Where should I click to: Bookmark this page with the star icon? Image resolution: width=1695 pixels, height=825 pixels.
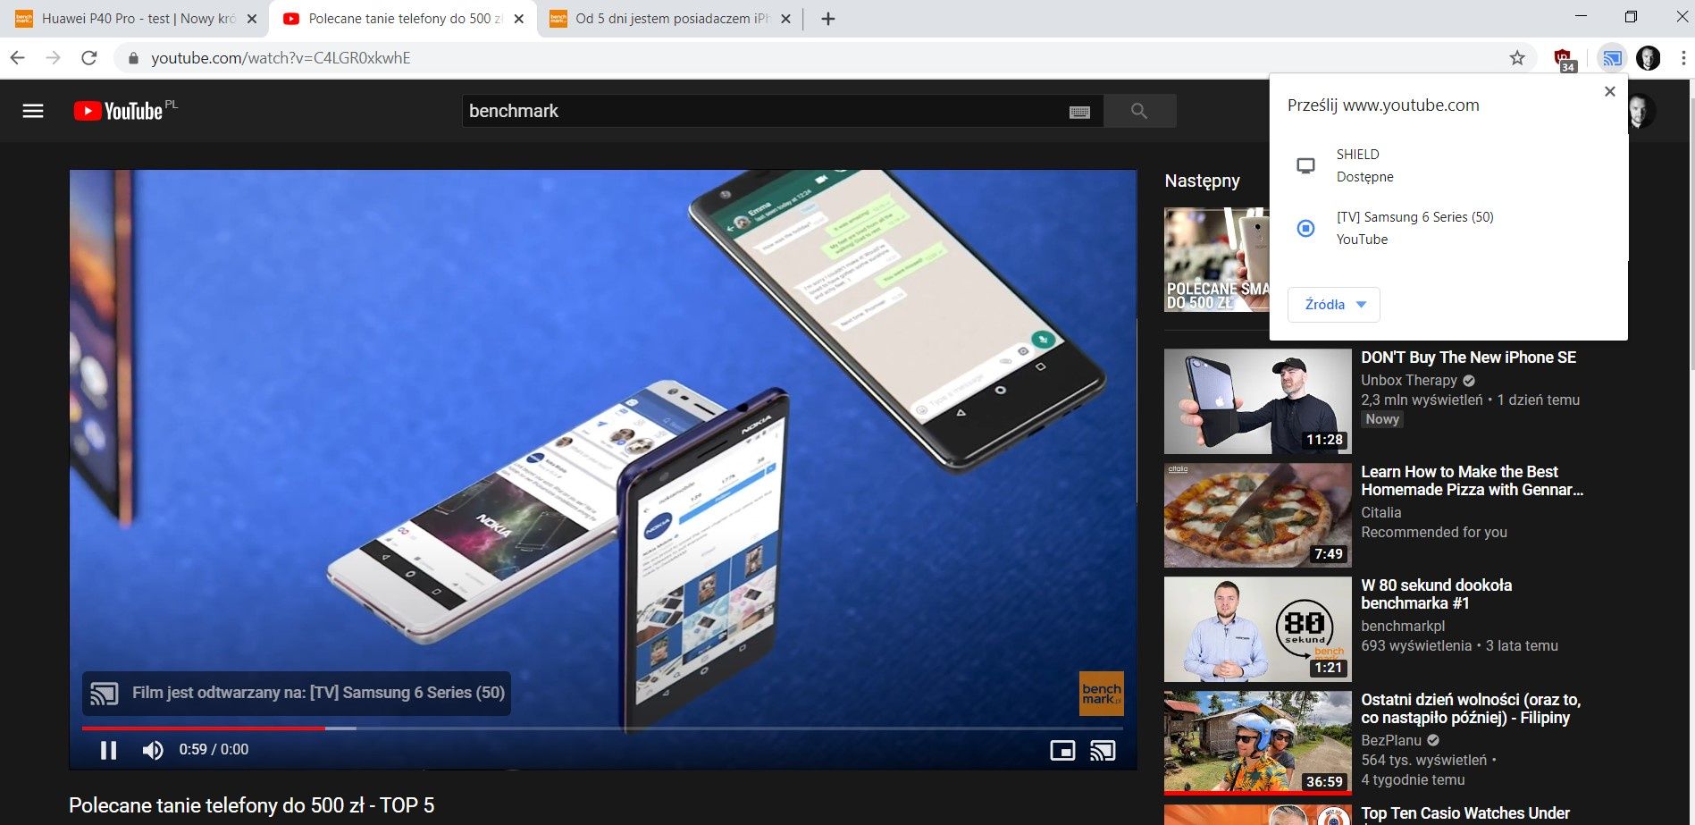[1517, 58]
